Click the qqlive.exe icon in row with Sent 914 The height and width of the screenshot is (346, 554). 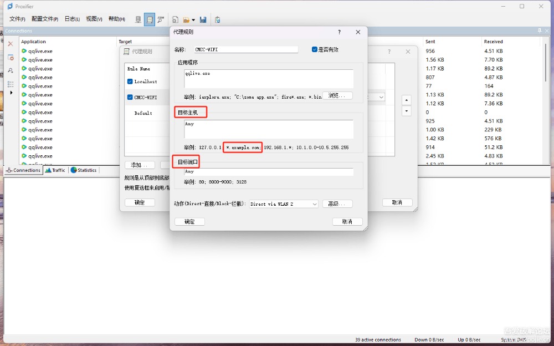tap(24, 147)
